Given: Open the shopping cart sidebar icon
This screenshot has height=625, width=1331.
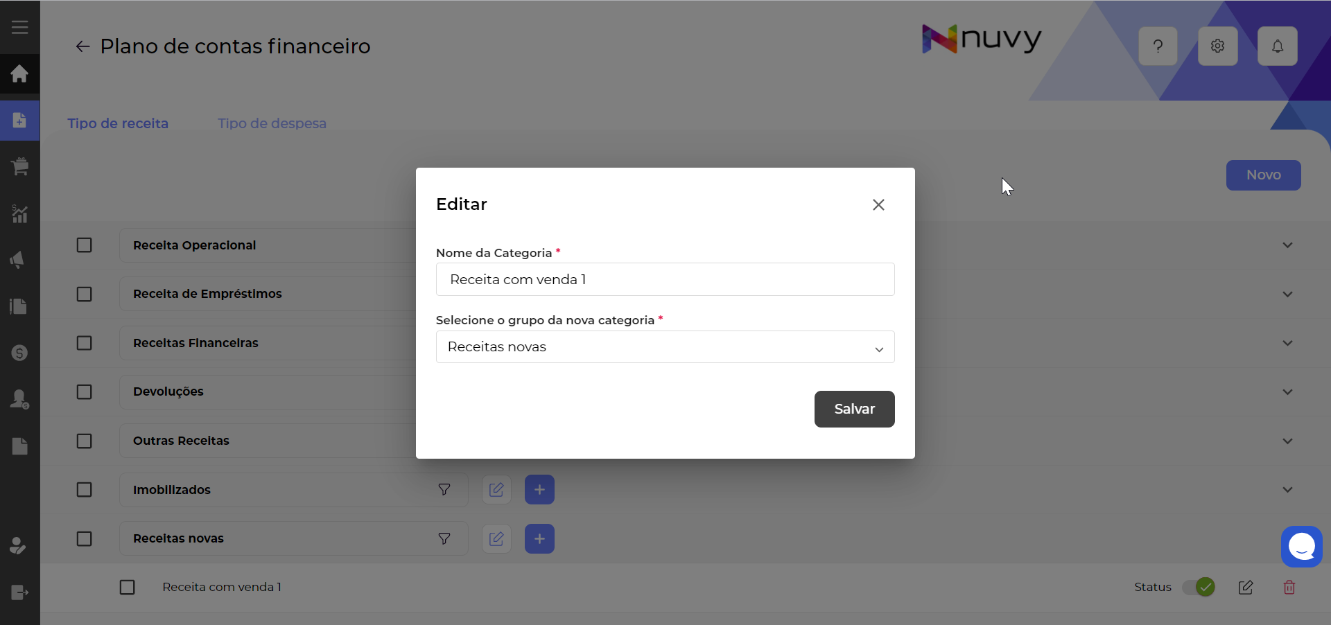Looking at the screenshot, I should click(19, 166).
